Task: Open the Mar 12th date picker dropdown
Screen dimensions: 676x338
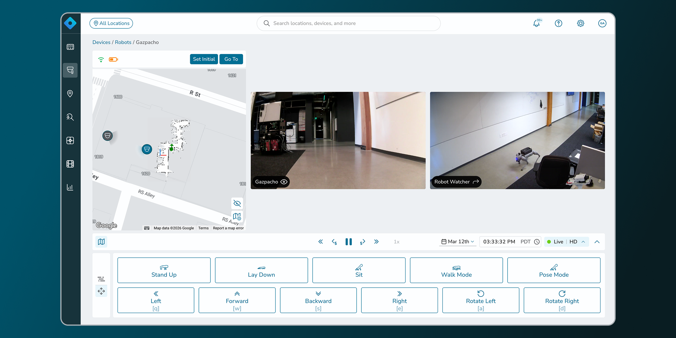Action: click(x=457, y=241)
